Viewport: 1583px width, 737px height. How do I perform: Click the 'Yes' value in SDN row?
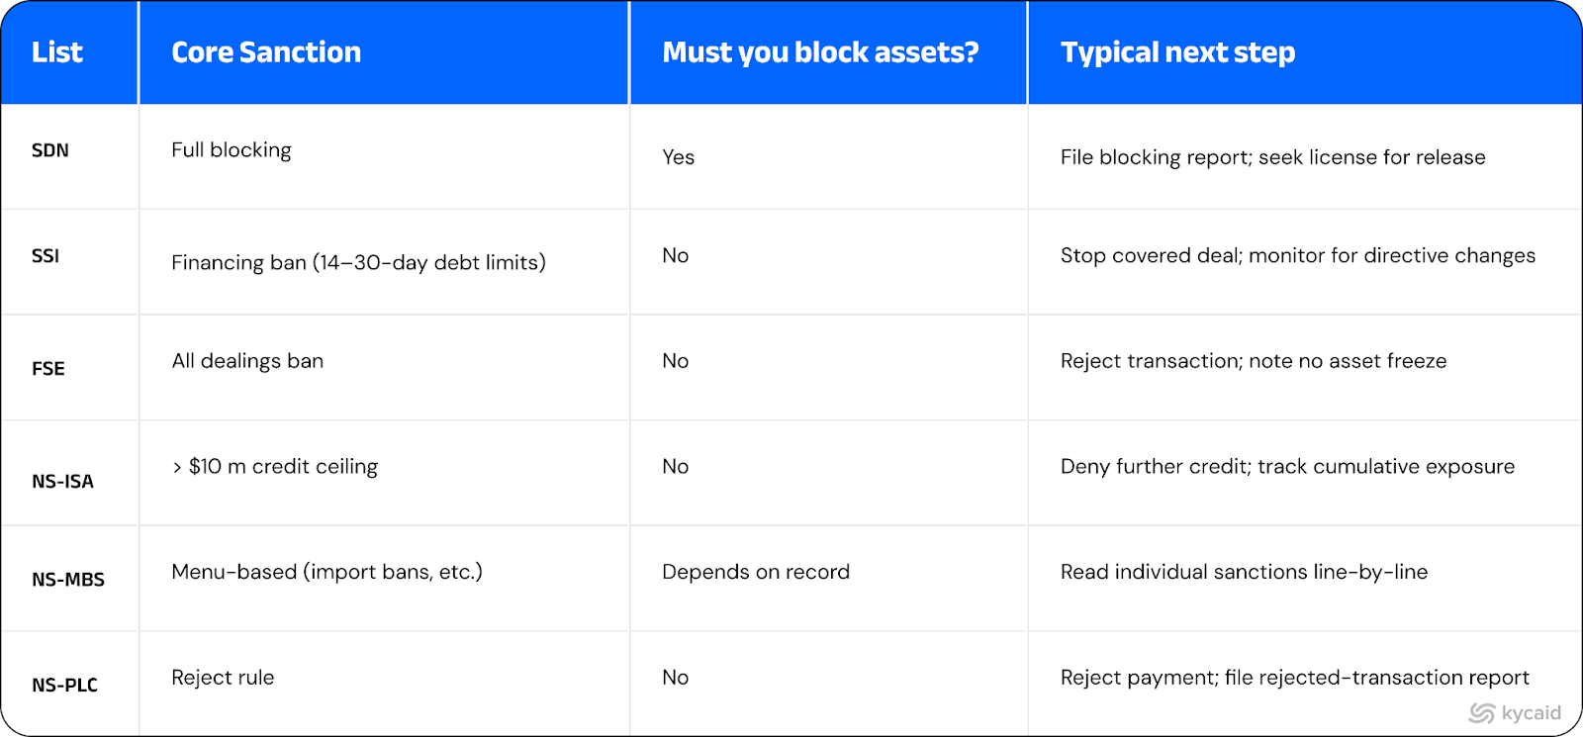[x=679, y=157]
